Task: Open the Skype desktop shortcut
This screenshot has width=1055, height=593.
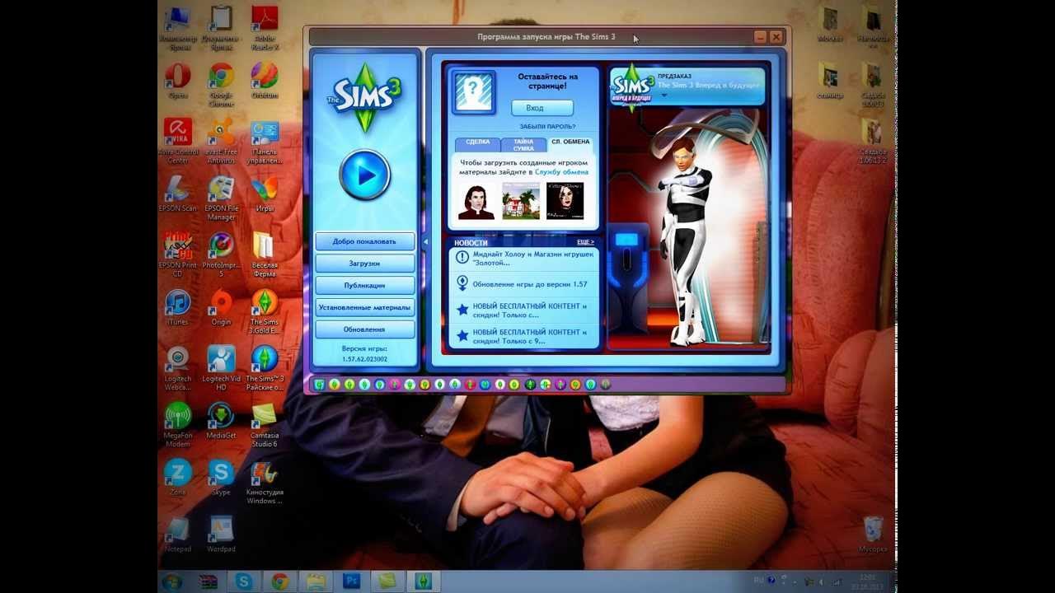Action: 221,478
